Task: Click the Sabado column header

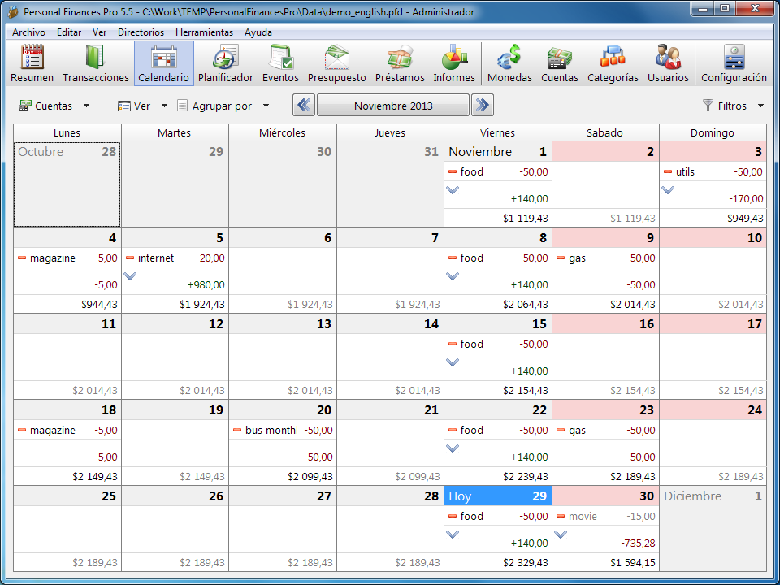Action: pyautogui.click(x=604, y=132)
